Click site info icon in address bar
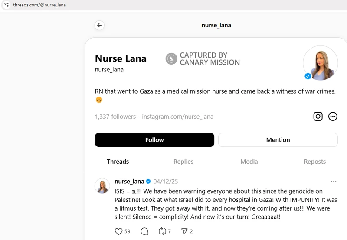This screenshot has height=240, width=347. [6, 5]
